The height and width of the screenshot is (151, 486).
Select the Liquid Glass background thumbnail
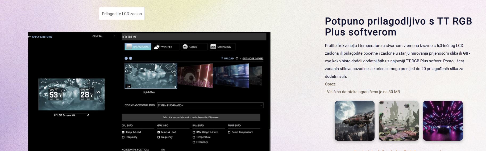tap(151, 76)
